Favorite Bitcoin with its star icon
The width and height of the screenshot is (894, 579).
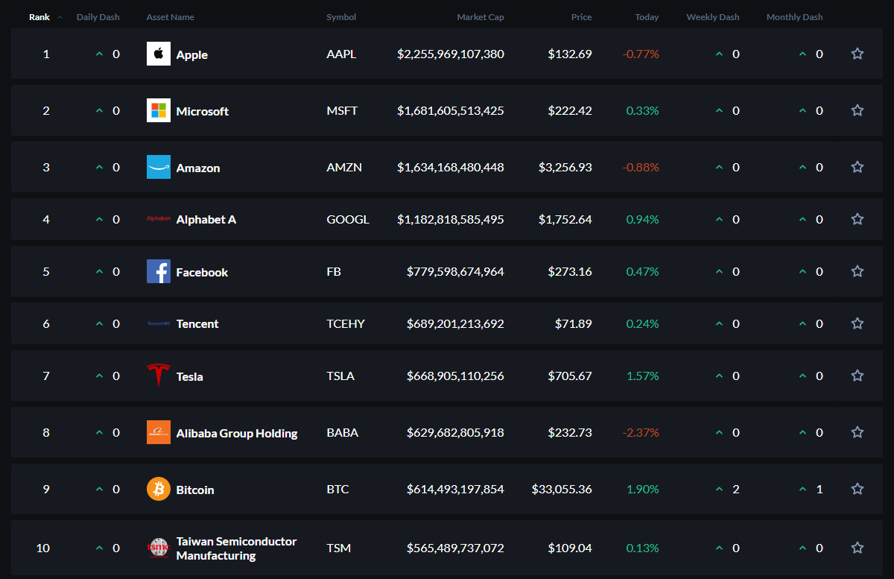coord(857,489)
